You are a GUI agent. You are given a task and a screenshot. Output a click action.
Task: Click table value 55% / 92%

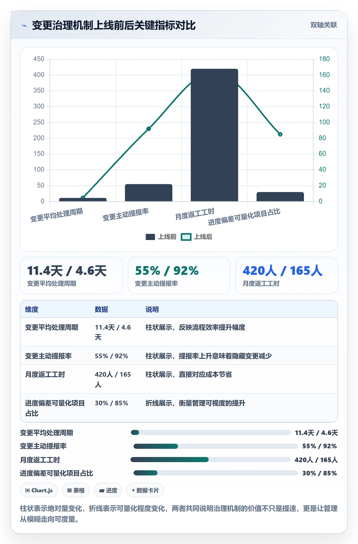pos(111,356)
